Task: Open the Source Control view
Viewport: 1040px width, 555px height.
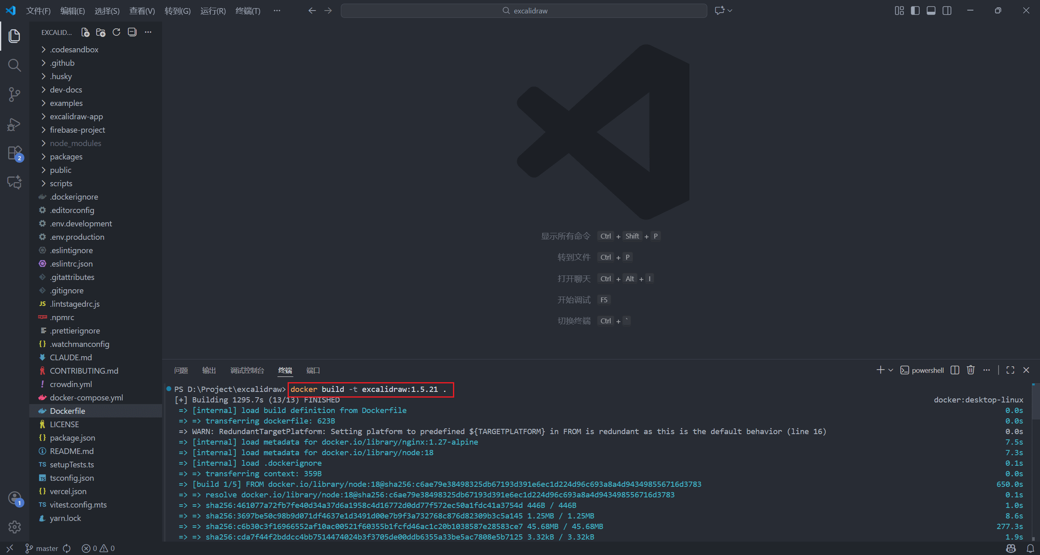Action: 15,94
